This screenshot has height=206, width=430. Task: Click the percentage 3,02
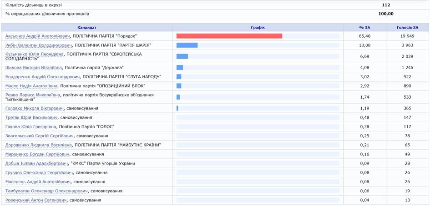[365, 77]
